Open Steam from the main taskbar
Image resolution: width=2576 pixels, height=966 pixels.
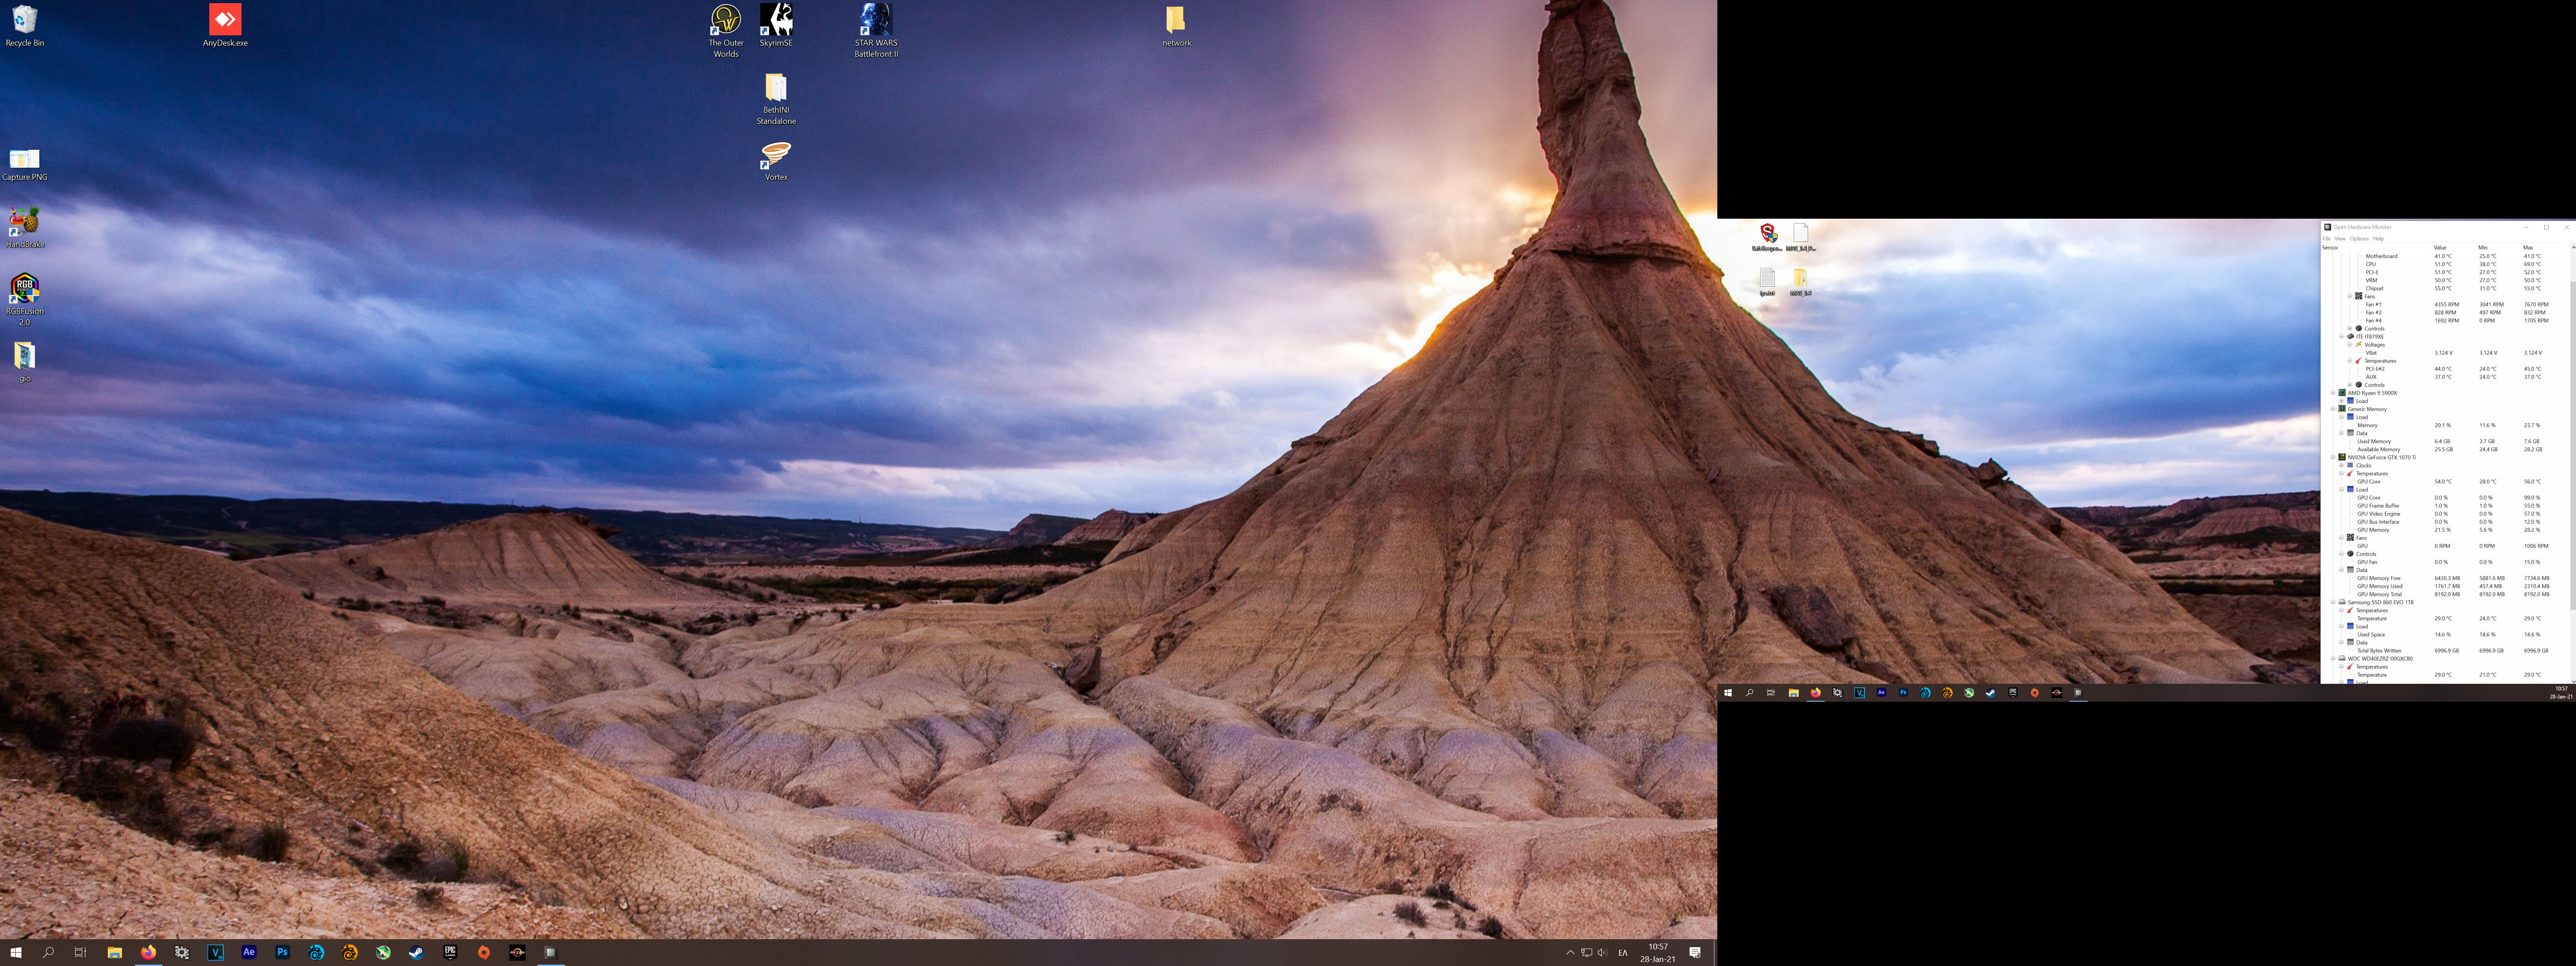point(416,952)
